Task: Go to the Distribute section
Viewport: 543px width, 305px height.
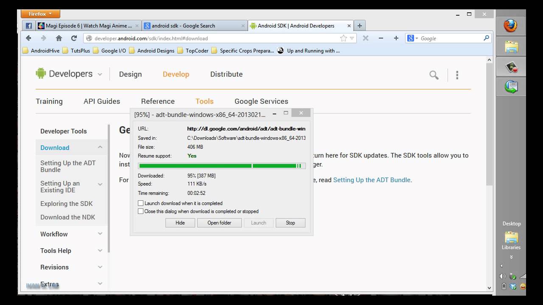Action: pyautogui.click(x=227, y=74)
